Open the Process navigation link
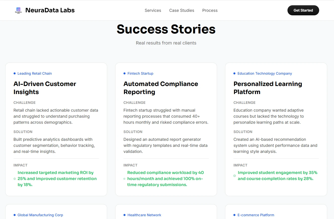Image resolution: width=334 pixels, height=219 pixels. [210, 10]
